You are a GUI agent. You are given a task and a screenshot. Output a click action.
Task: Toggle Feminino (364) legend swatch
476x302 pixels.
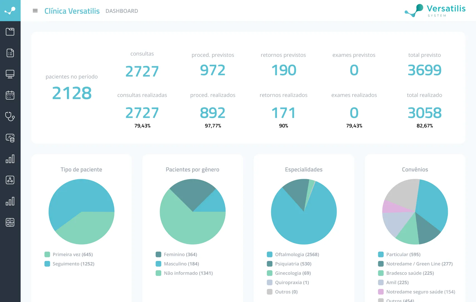[x=158, y=254]
